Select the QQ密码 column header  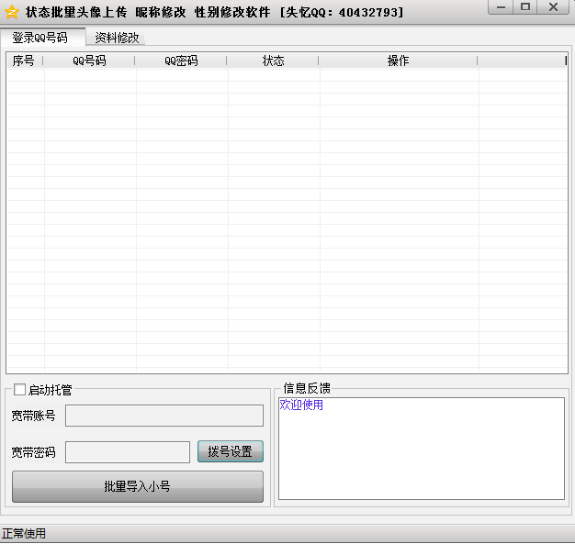[x=181, y=61]
